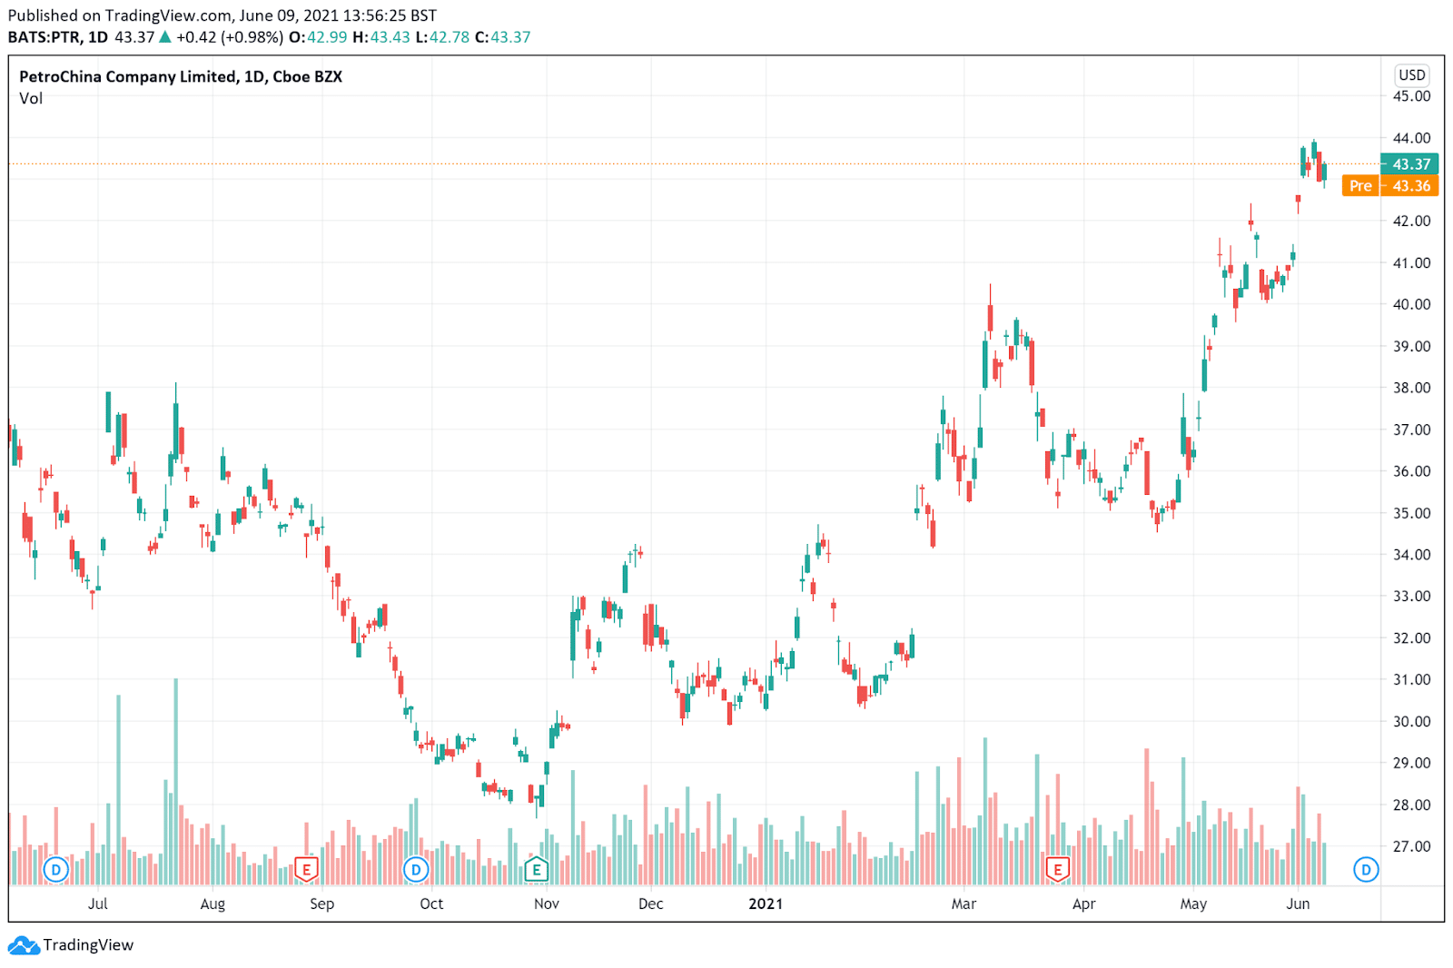Click the Mar label on time axis
This screenshot has height=968, width=1453.
click(964, 904)
